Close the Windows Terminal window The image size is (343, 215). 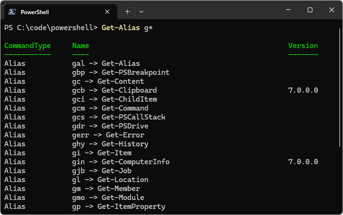331,10
